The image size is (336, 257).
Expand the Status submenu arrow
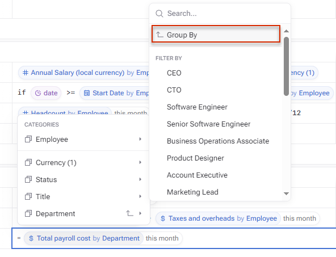pyautogui.click(x=140, y=179)
